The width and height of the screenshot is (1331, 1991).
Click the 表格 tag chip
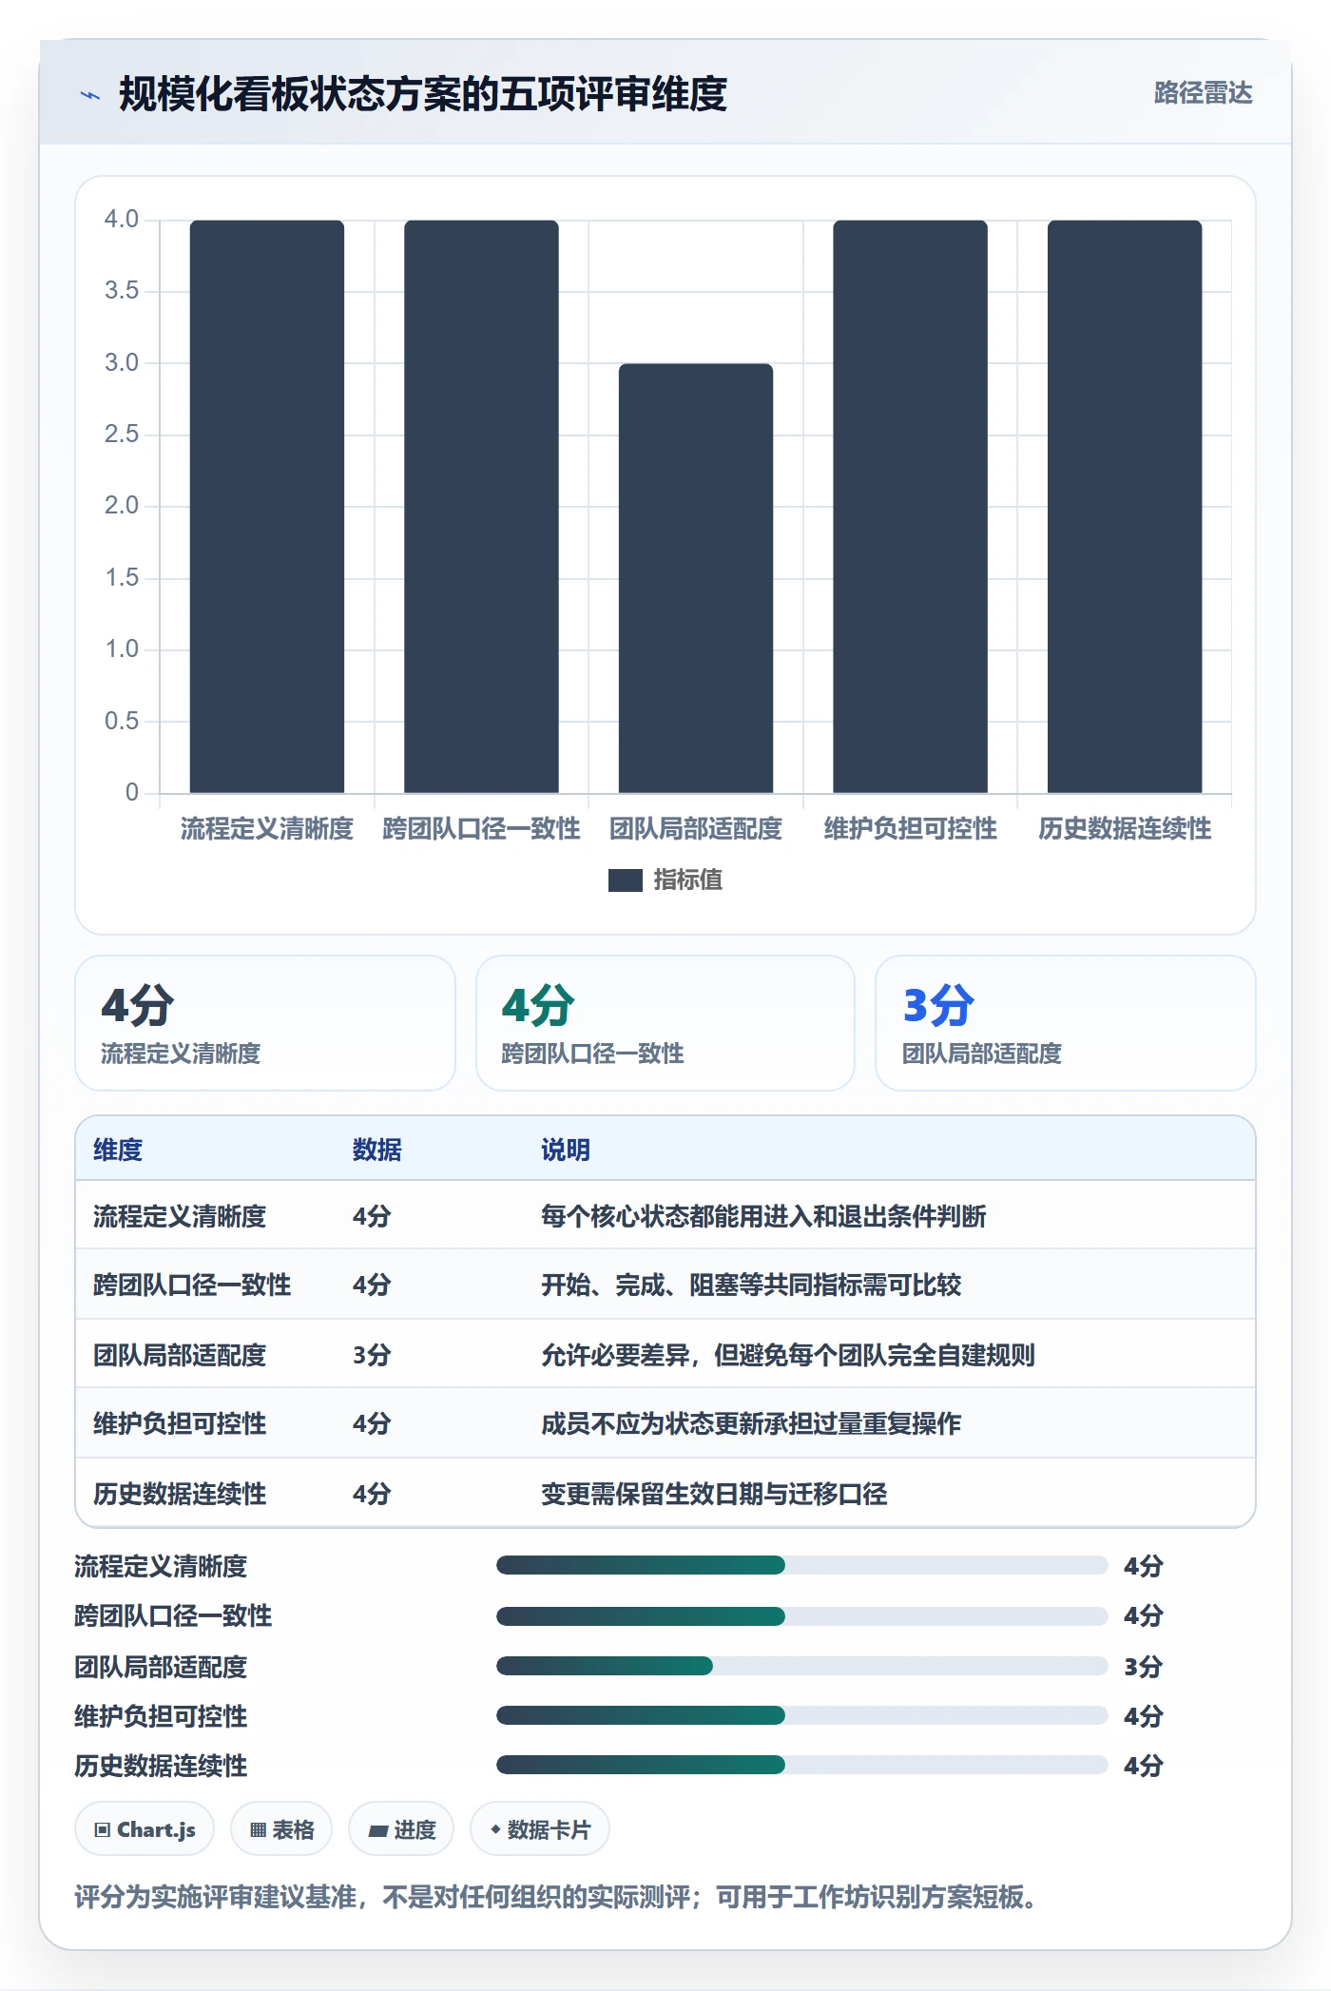[x=281, y=1829]
